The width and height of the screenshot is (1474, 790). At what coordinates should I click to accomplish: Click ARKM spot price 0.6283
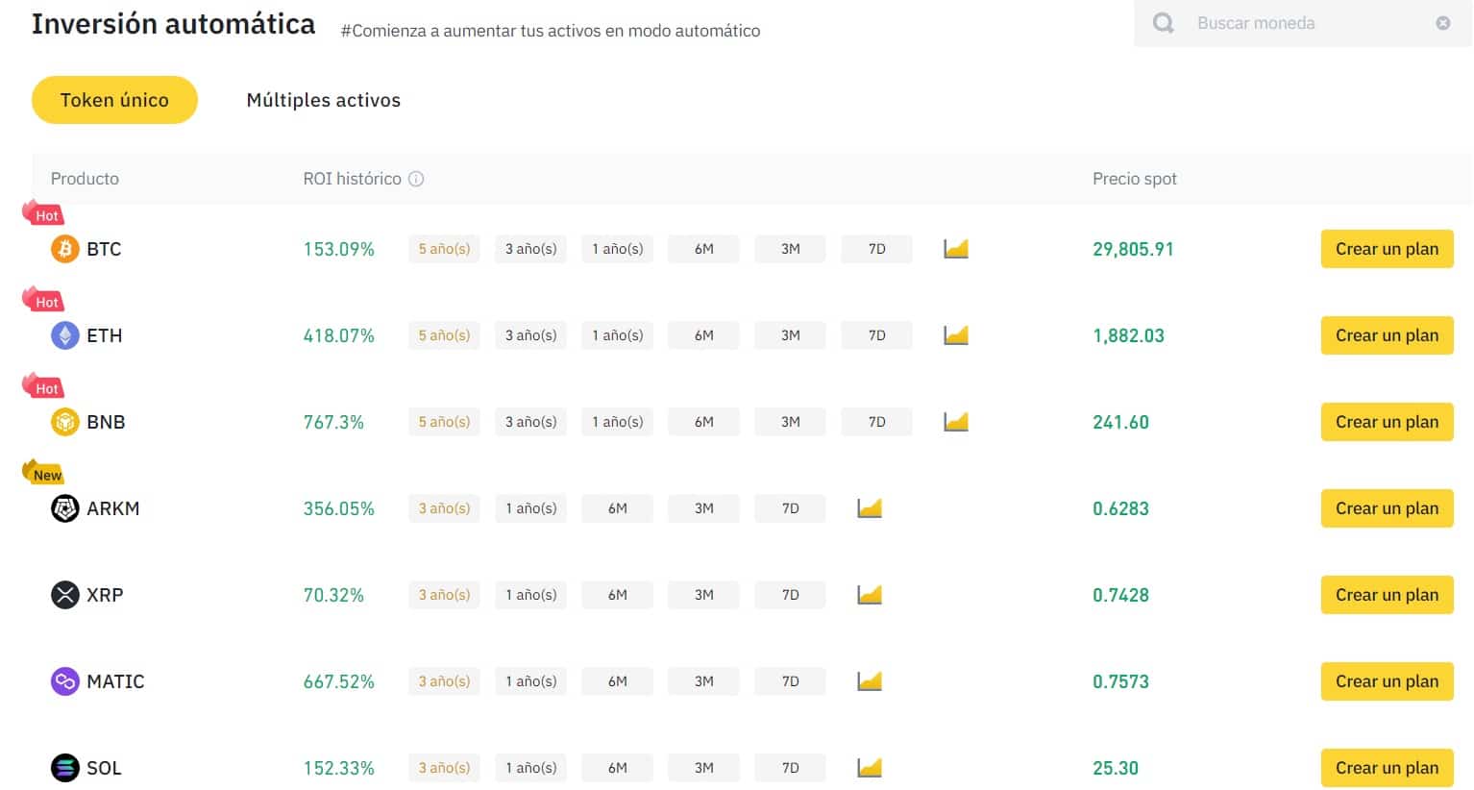click(x=1120, y=508)
